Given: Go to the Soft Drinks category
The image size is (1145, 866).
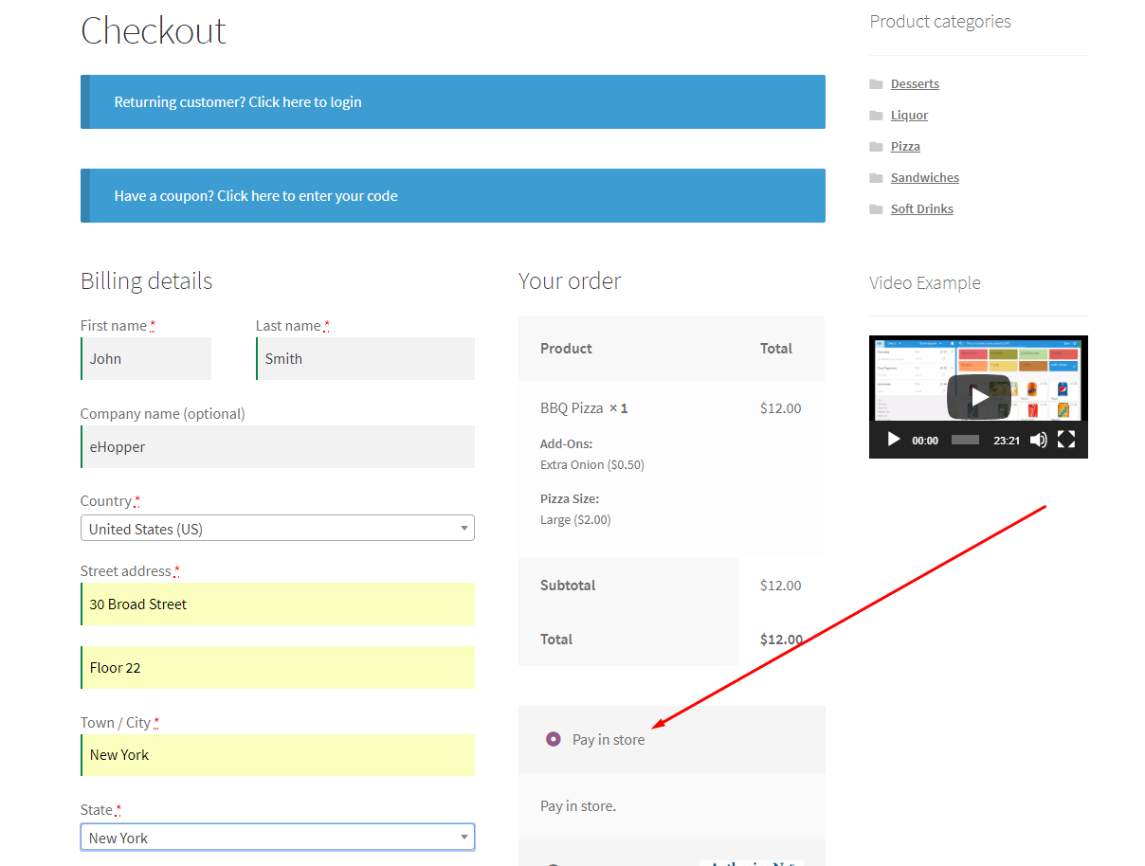Looking at the screenshot, I should pos(921,209).
